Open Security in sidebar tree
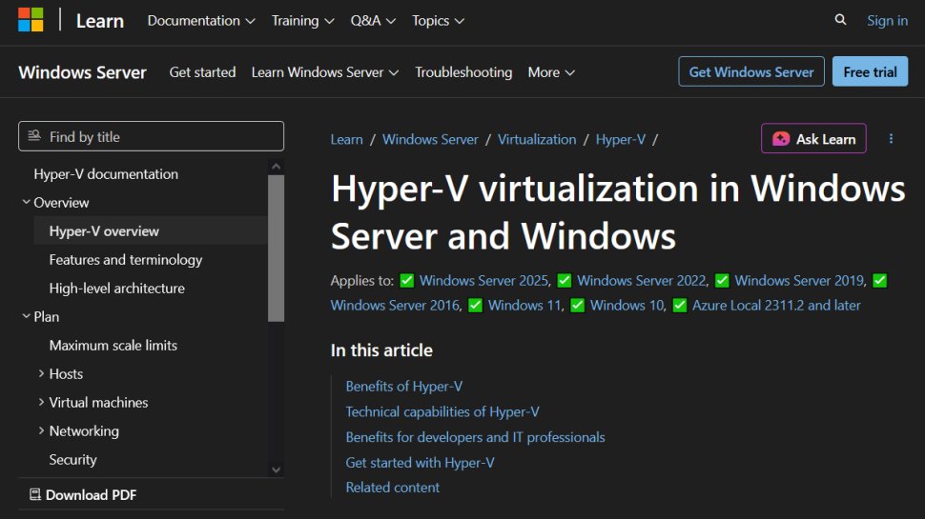The height and width of the screenshot is (519, 925). [x=72, y=460]
